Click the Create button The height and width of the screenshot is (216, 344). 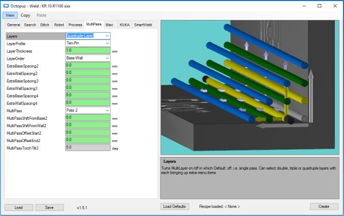tap(324, 206)
